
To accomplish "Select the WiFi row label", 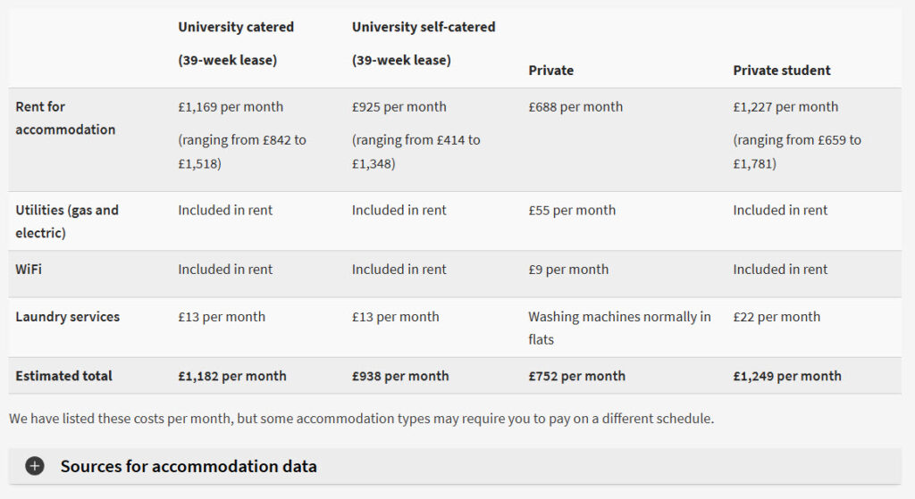I will pyautogui.click(x=29, y=270).
